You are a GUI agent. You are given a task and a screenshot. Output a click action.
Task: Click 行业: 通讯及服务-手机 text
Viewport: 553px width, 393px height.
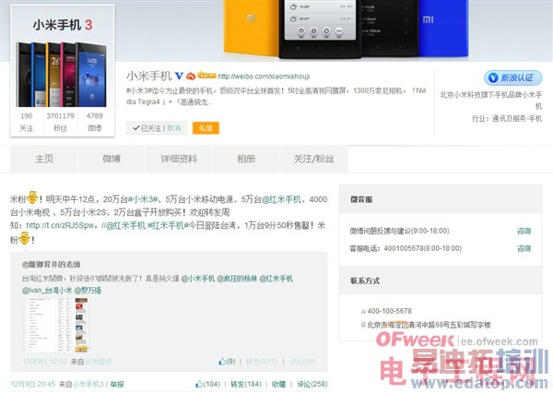click(x=507, y=119)
